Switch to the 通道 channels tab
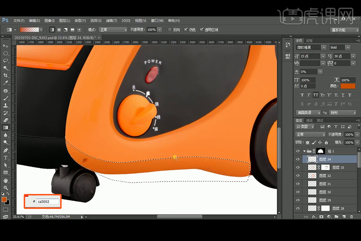This screenshot has width=361, height=241. [309, 120]
